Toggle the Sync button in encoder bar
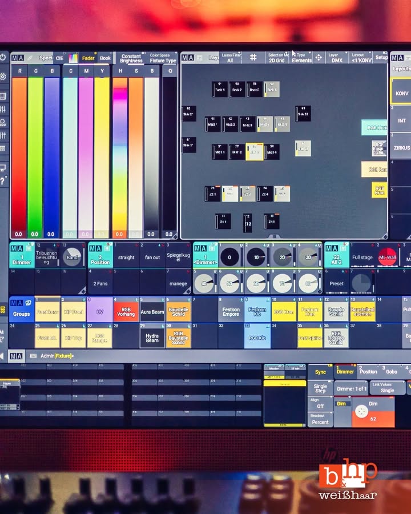The height and width of the screenshot is (514, 411). [x=320, y=371]
